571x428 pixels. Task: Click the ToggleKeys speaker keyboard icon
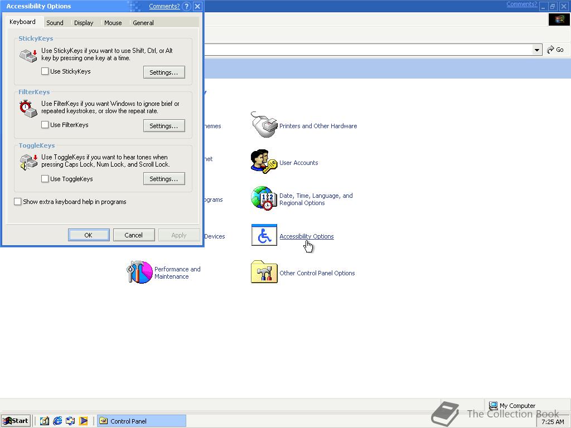[28, 162]
